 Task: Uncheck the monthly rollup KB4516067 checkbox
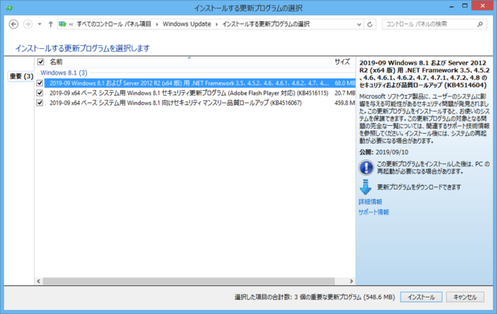click(40, 103)
